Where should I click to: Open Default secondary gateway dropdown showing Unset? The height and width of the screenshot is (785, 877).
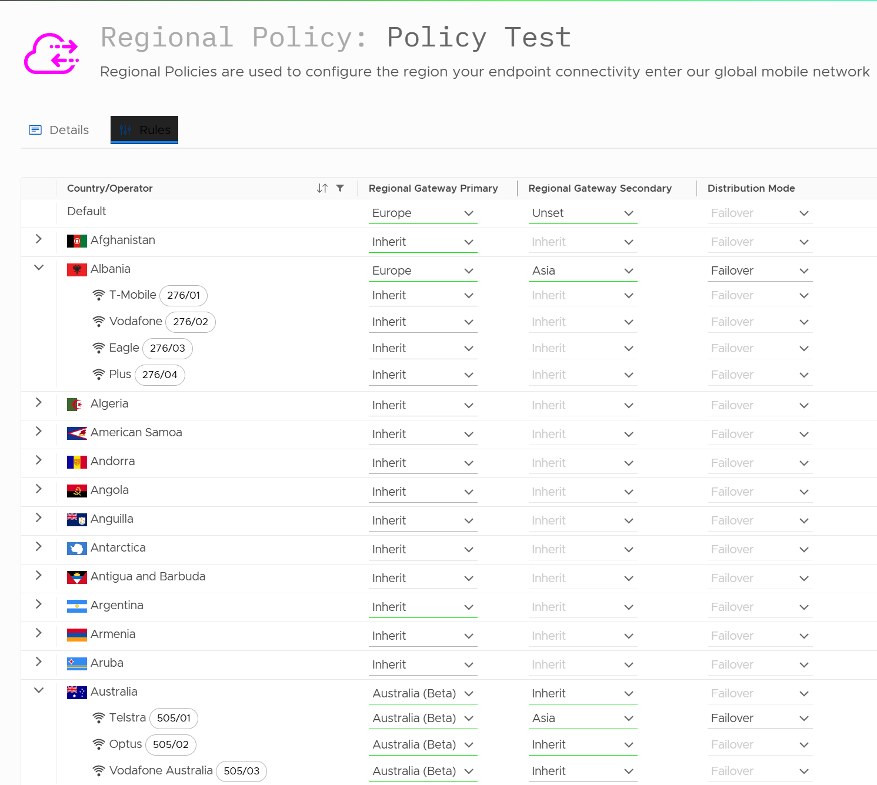[583, 213]
